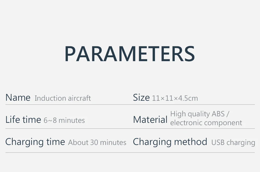Viewport: 260px width, 172px height.
Task: Select the Material label
Action: click(x=150, y=119)
